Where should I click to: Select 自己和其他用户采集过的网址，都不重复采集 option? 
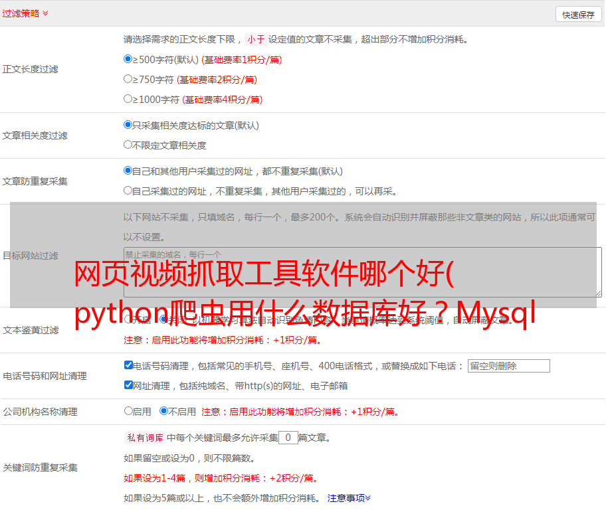128,171
